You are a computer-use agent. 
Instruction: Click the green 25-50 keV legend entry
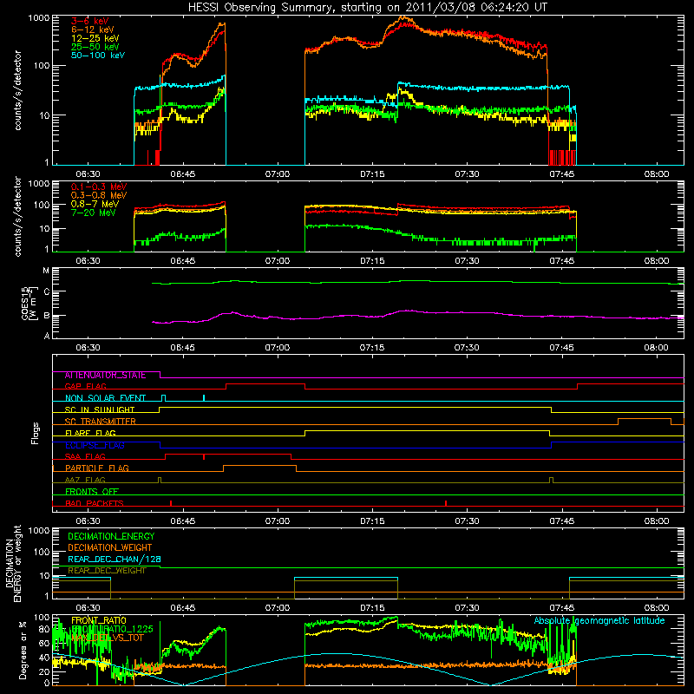tap(95, 47)
